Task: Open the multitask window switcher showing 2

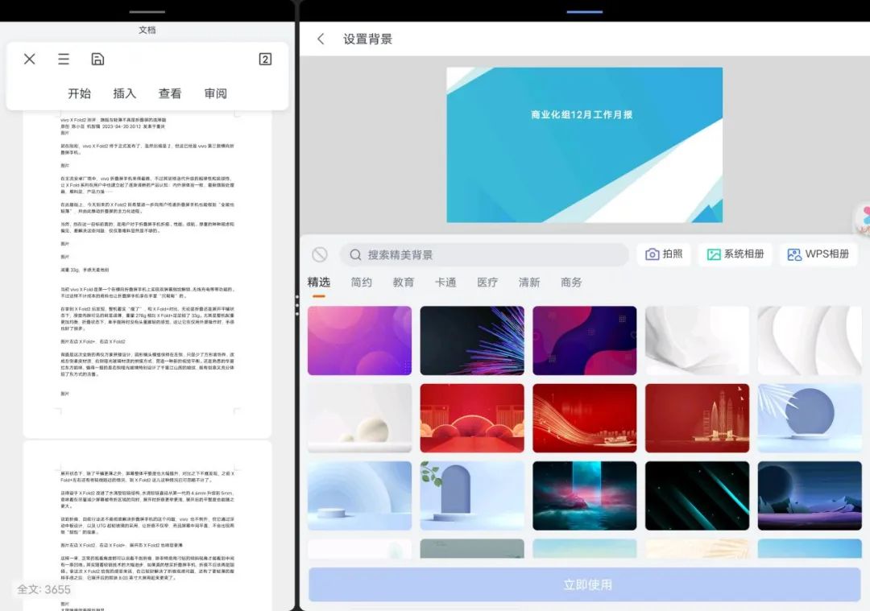Action: 264,59
